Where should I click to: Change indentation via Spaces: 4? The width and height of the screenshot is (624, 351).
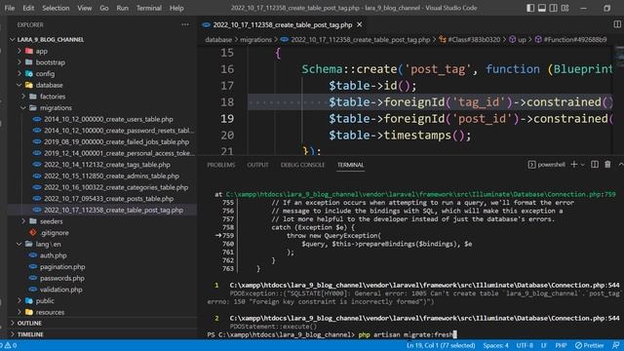[495, 345]
